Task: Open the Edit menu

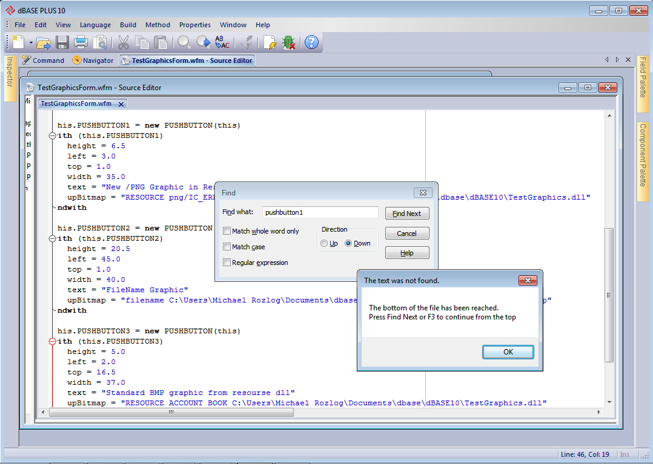Action: click(41, 25)
